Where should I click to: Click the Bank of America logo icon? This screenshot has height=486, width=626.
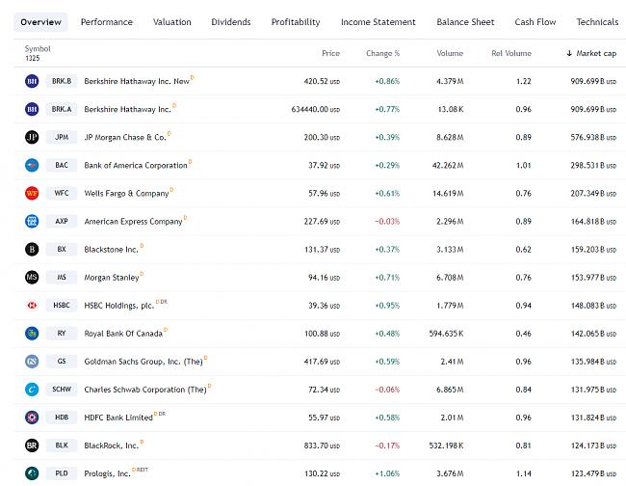(x=32, y=165)
